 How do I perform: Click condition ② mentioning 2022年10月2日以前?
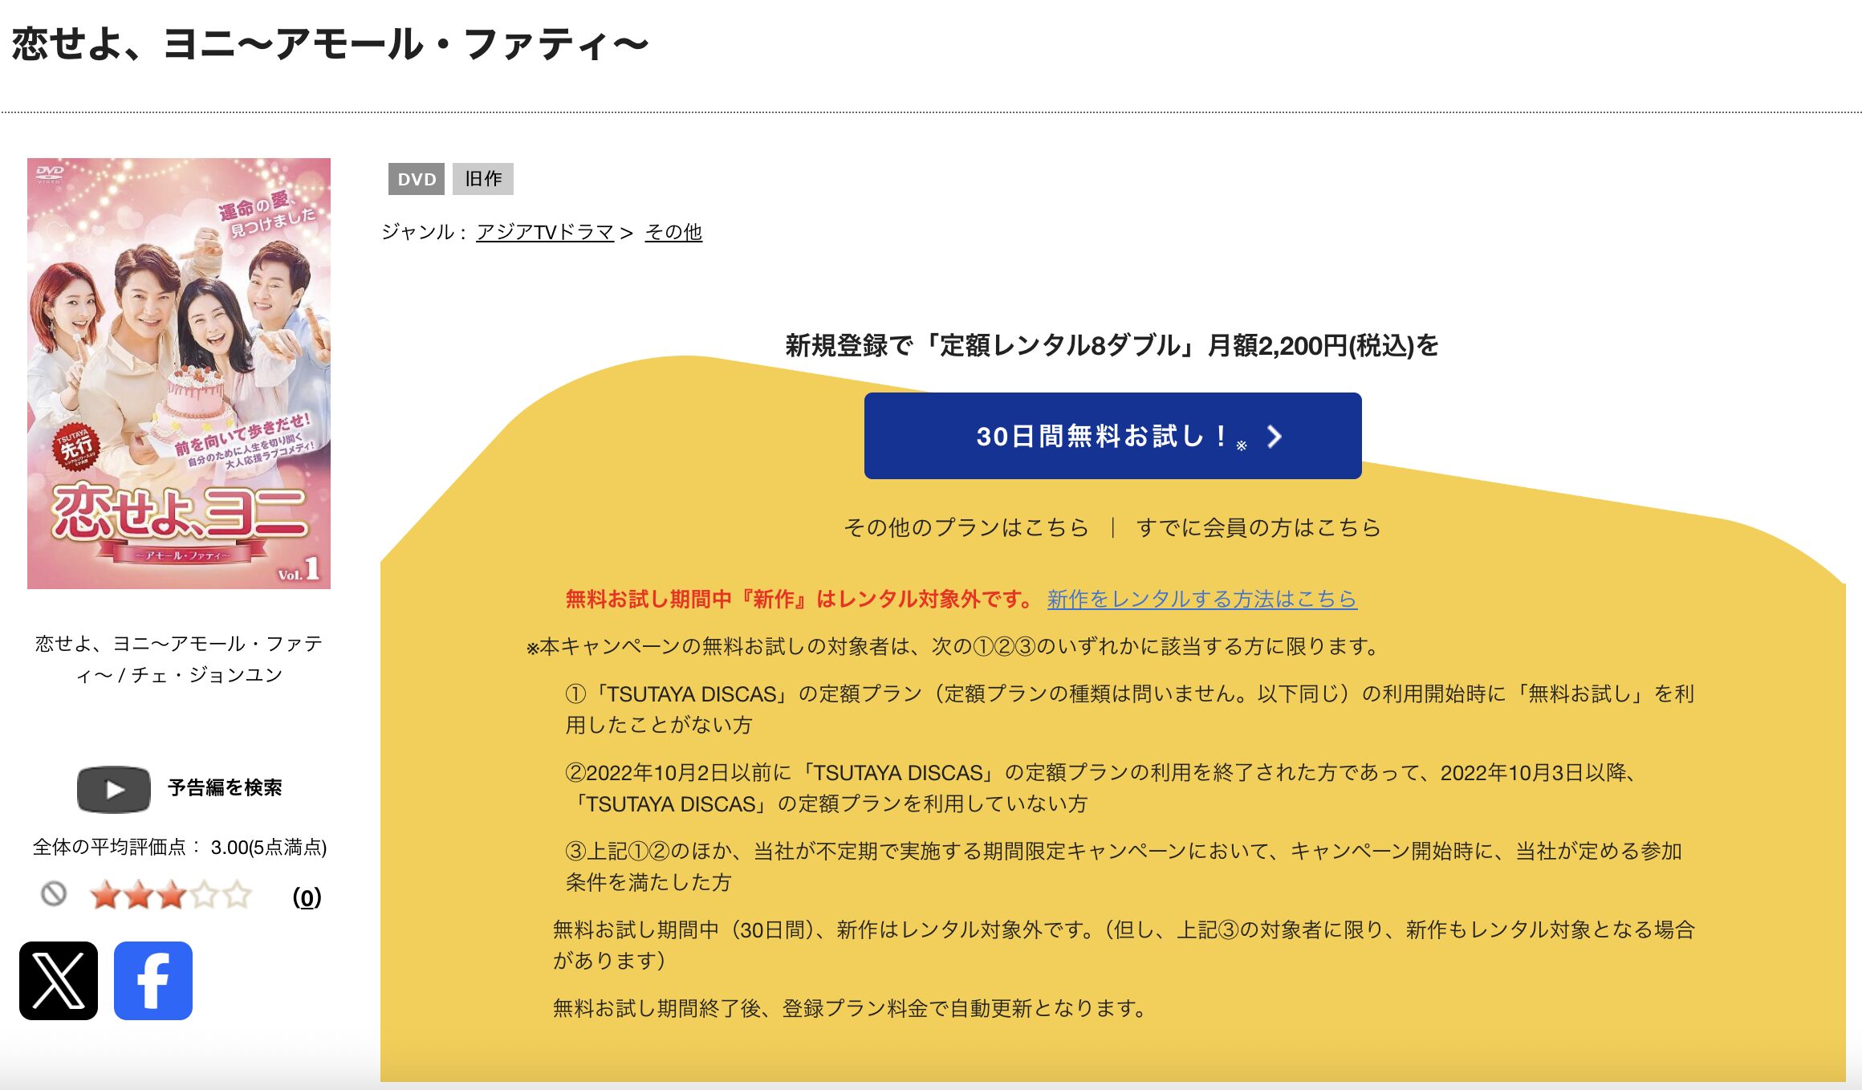tap(1101, 787)
